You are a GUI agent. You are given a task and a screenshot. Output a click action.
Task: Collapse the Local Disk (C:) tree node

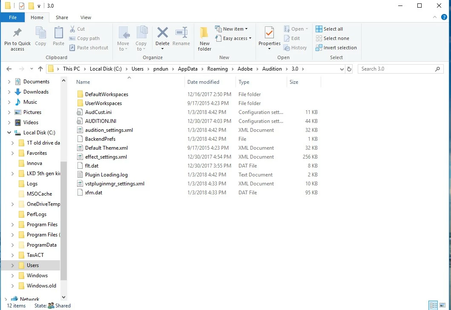9,132
